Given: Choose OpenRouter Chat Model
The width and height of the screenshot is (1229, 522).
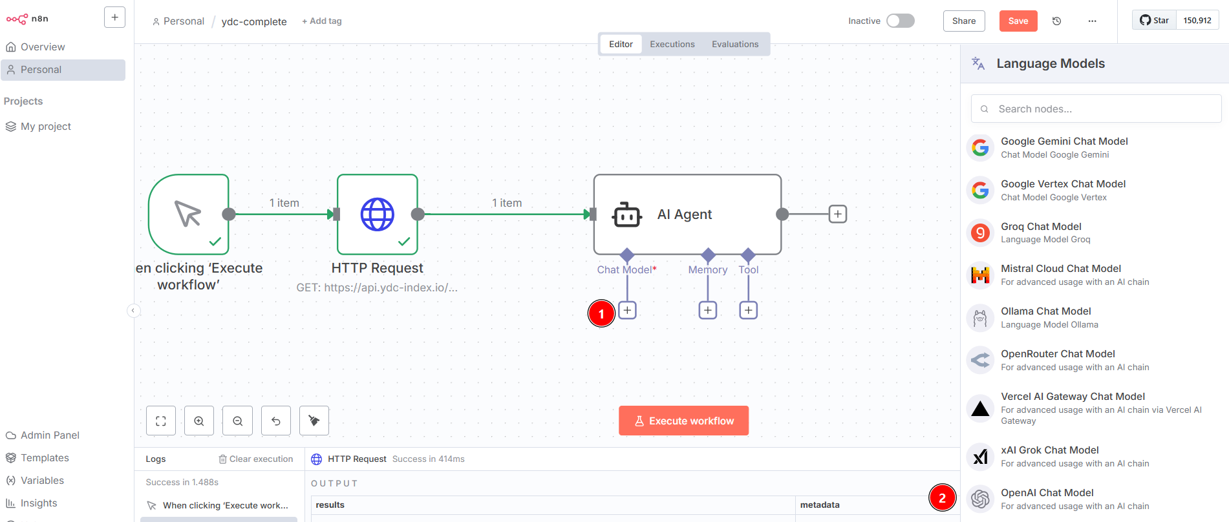Looking at the screenshot, I should coord(1095,360).
